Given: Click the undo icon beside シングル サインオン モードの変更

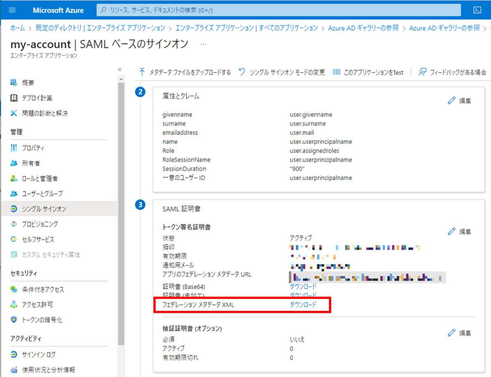Looking at the screenshot, I should (242, 72).
